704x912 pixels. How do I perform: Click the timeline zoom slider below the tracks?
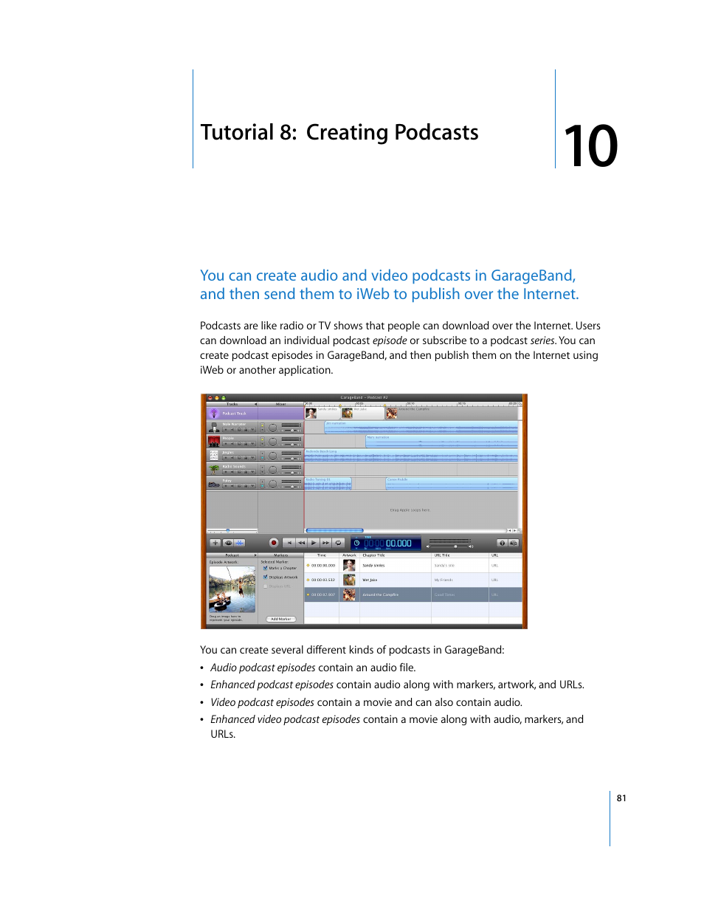[x=232, y=530]
